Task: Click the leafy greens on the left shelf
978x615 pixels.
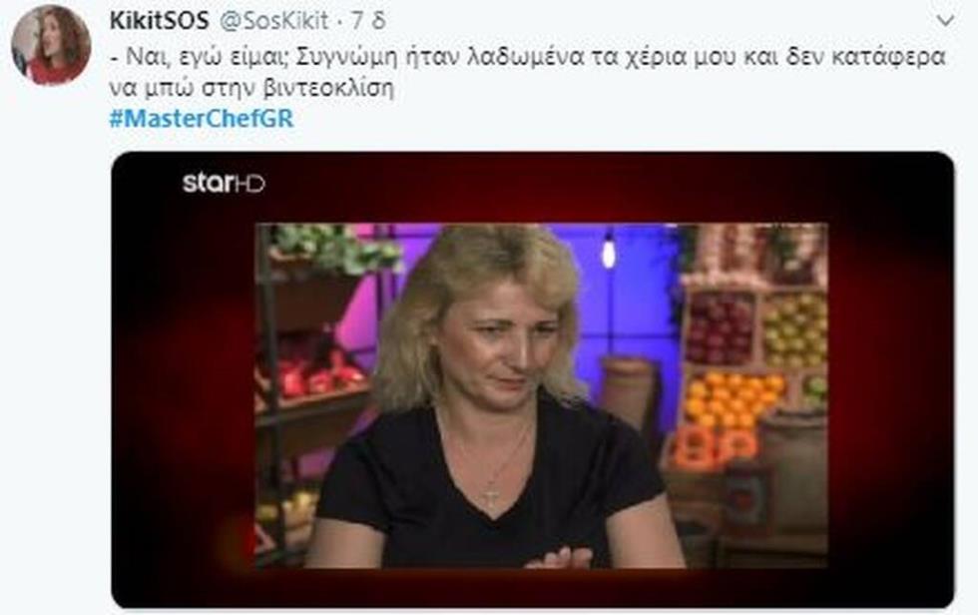Action: point(335,248)
